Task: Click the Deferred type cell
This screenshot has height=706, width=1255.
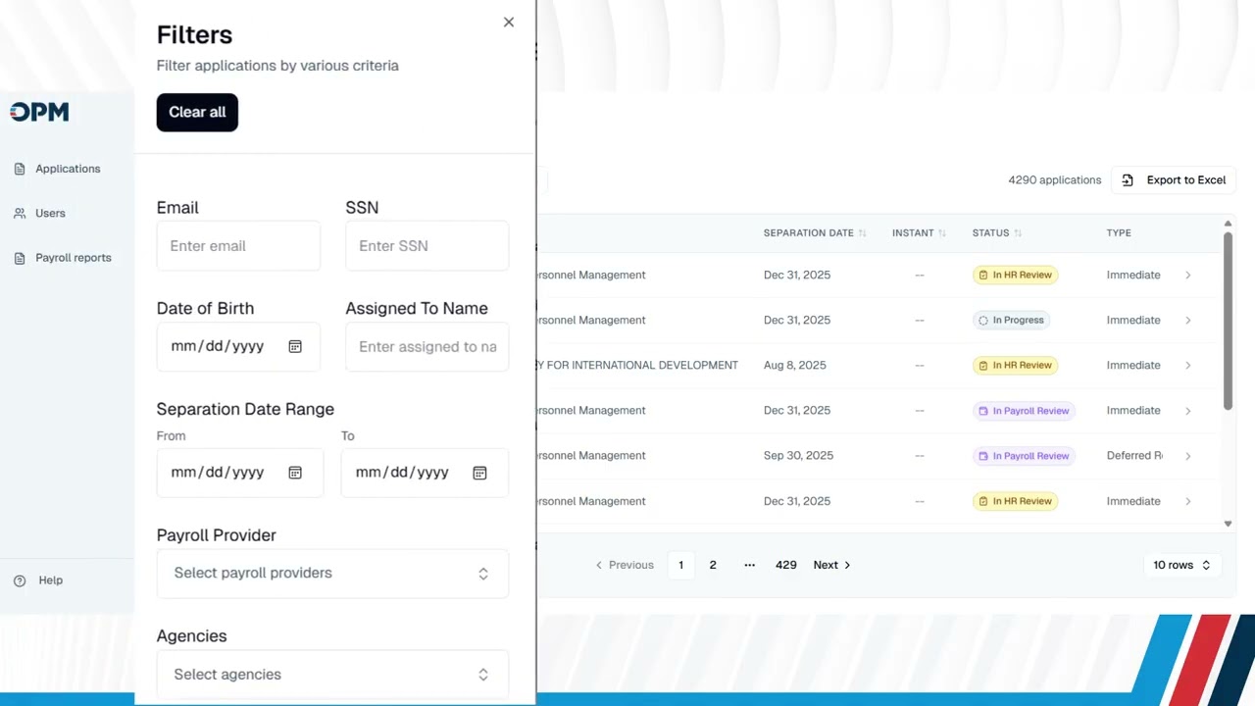Action: (1134, 456)
